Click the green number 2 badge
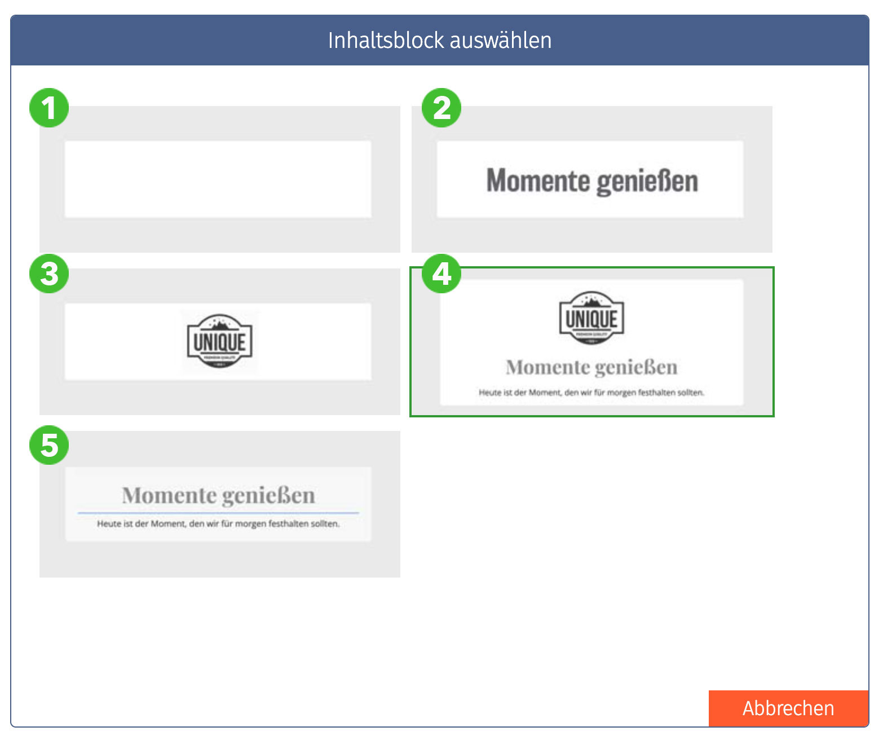883x740 pixels. tap(441, 108)
